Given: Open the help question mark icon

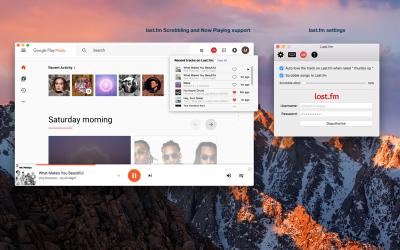Looking at the screenshot, I should point(314,54).
